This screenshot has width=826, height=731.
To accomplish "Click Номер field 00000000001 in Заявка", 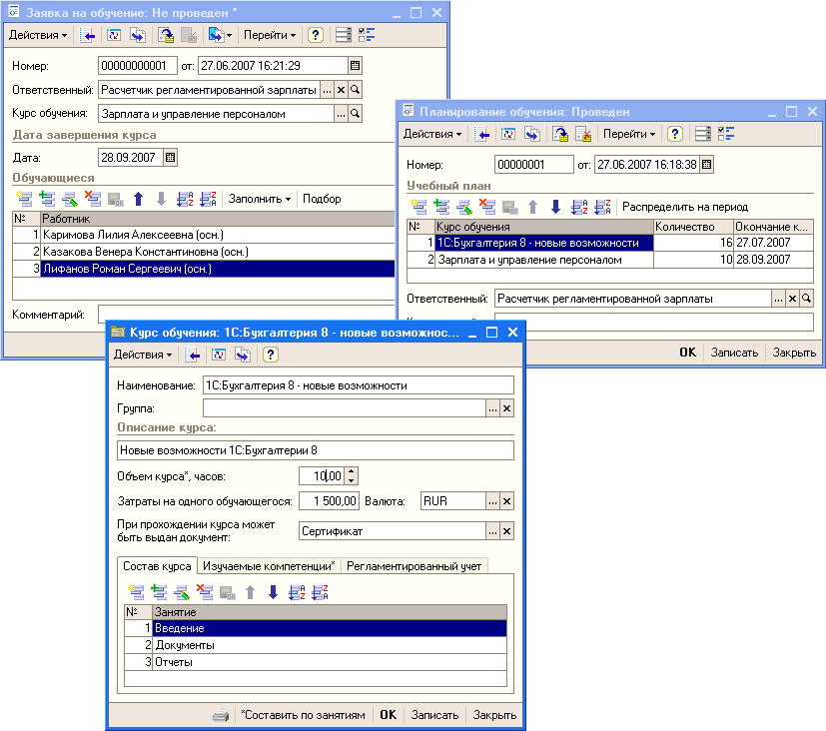I will coord(138,66).
